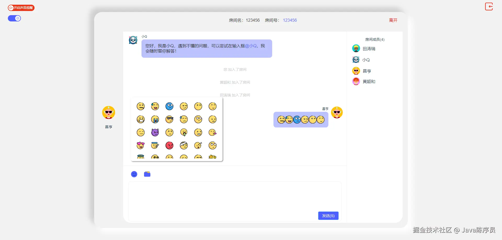Click the @小Q mention in the message
This screenshot has height=240, width=502.
(x=251, y=46)
